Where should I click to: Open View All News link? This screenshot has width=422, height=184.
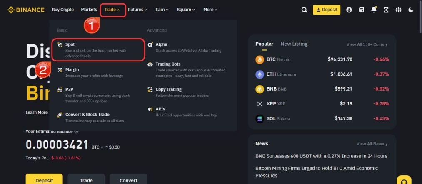372,144
